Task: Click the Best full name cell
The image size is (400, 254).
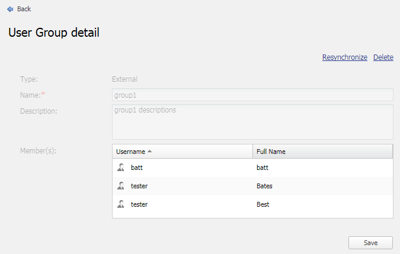Action: pyautogui.click(x=263, y=204)
